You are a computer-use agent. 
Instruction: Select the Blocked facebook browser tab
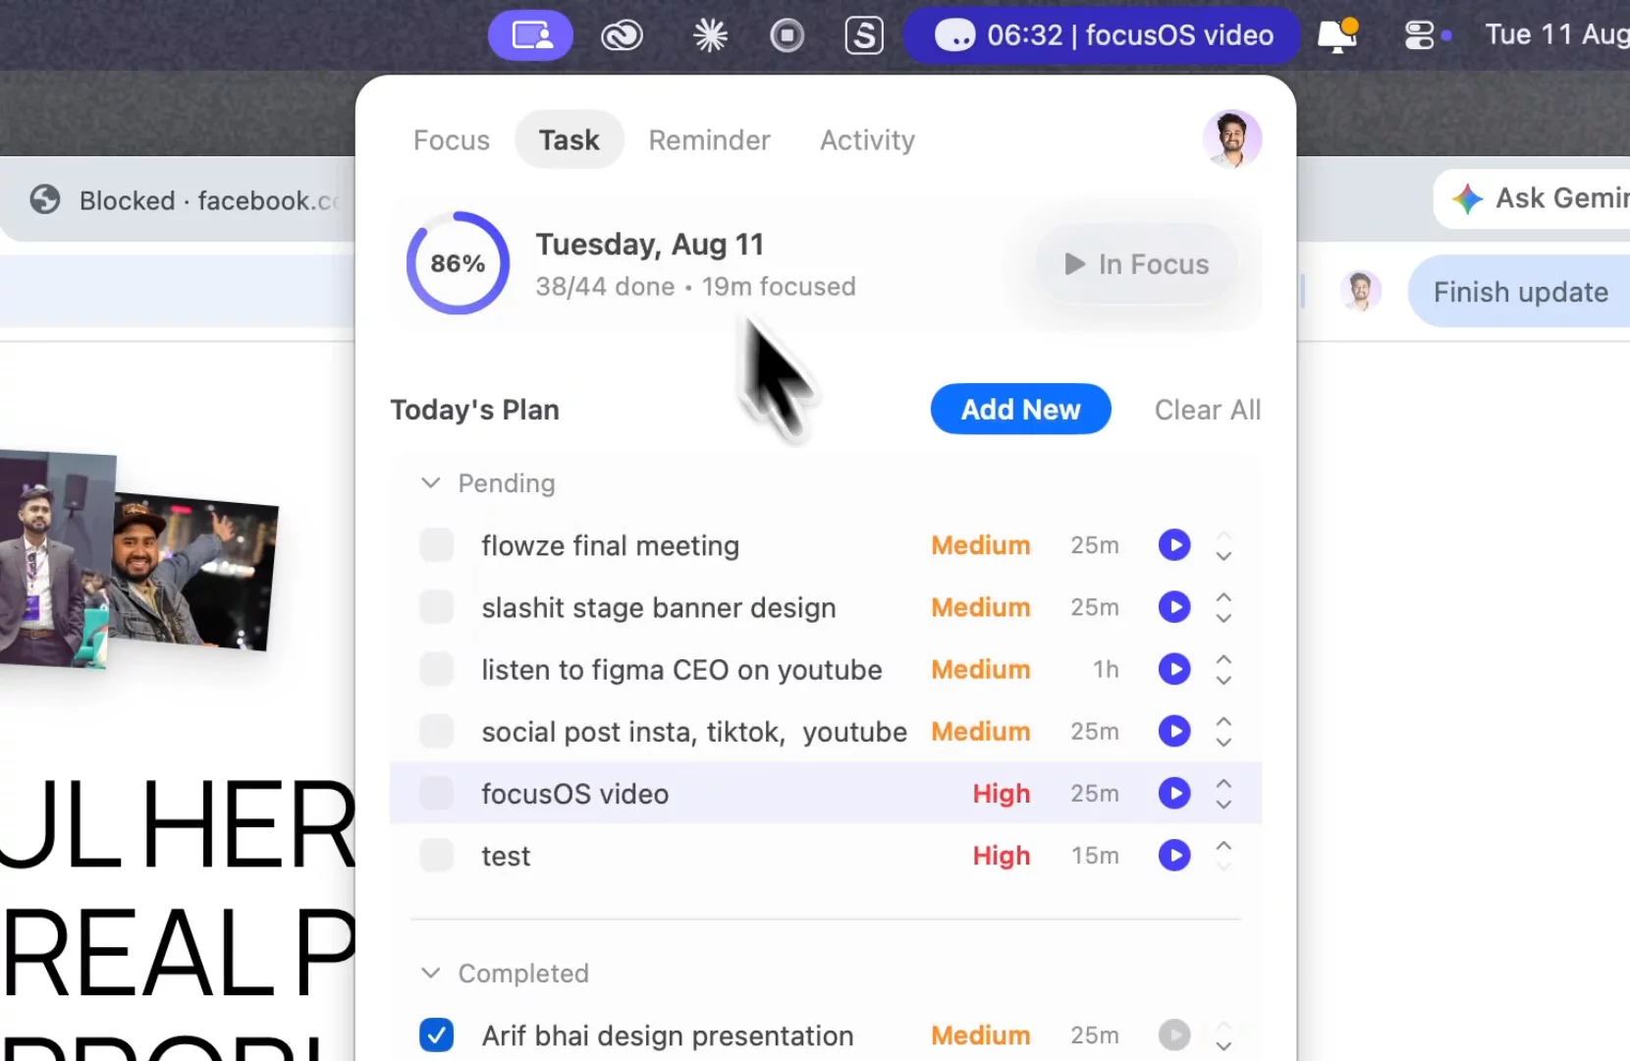tap(178, 200)
